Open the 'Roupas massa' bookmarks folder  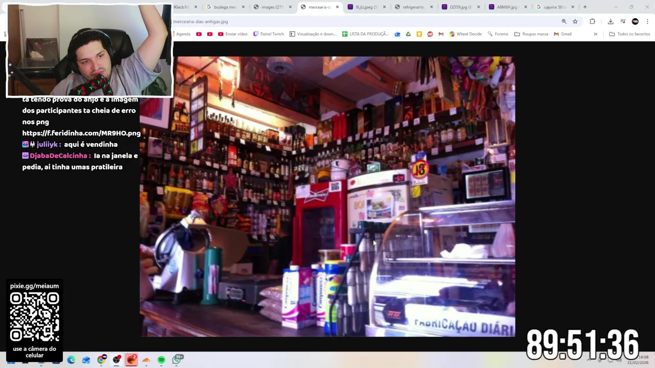tap(531, 34)
